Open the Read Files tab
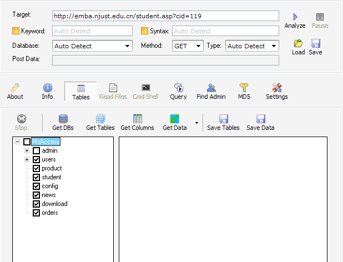343x262 pixels. click(x=113, y=92)
